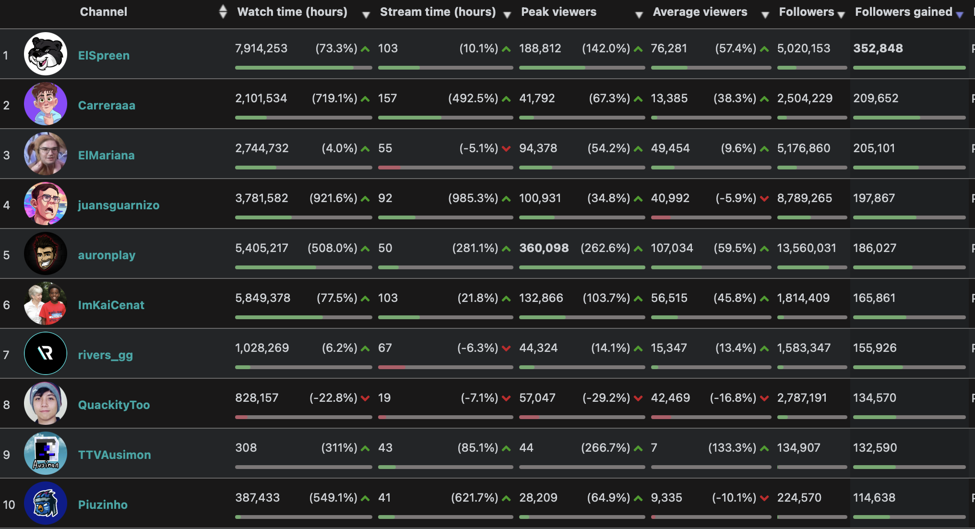
Task: Click Peak viewers sort arrow
Action: tap(639, 15)
